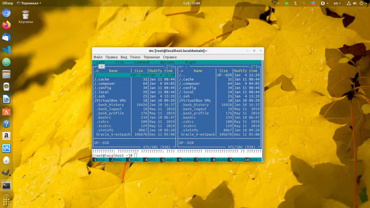Screen dimensions: 370x208
Task: Open the Правка menu in the terminal
Action: pyautogui.click(x=111, y=57)
